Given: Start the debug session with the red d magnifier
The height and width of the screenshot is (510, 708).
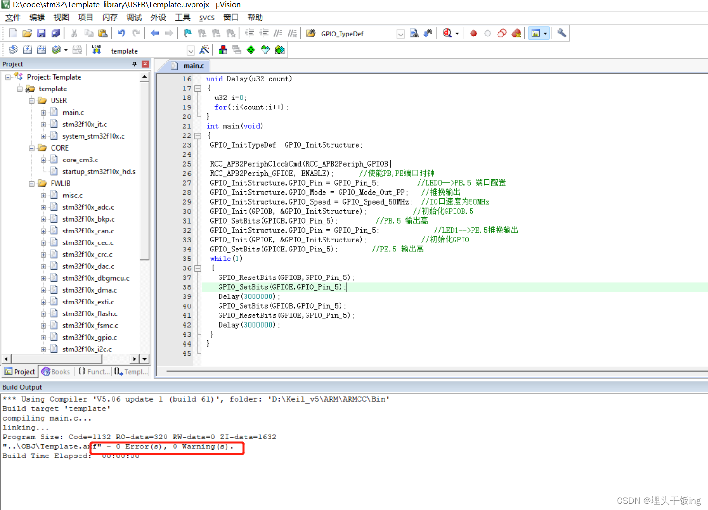Looking at the screenshot, I should point(447,33).
